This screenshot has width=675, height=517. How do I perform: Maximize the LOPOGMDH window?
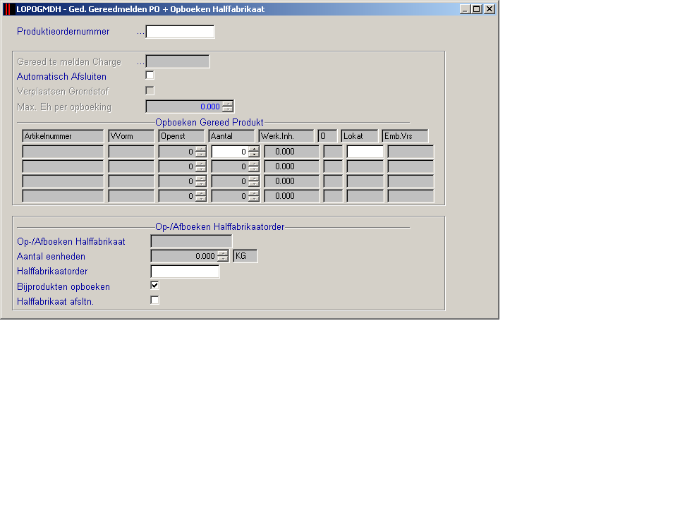click(477, 9)
